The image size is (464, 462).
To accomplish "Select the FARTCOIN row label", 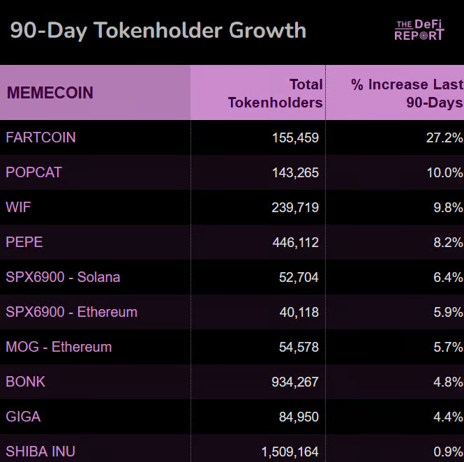I will click(40, 137).
